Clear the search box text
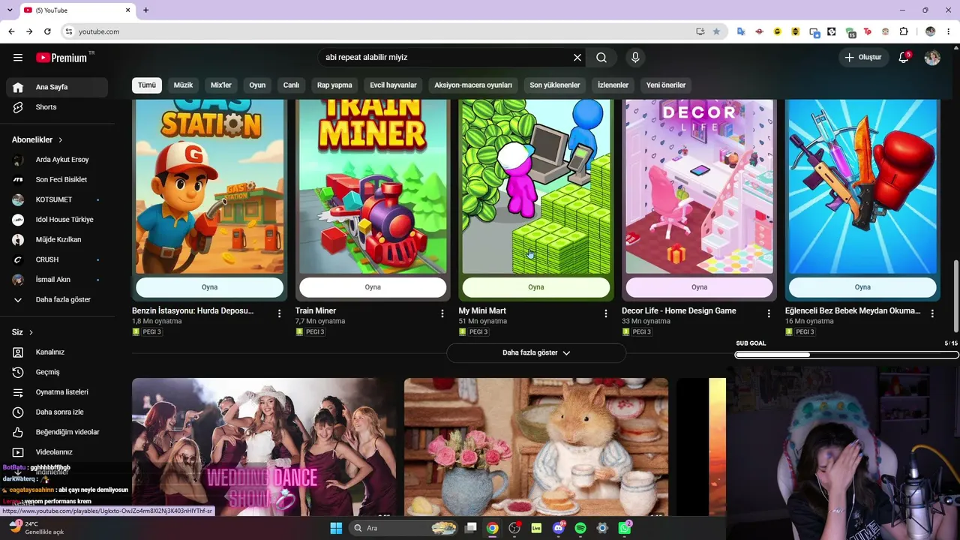Screen dimensions: 960x540 [577, 58]
